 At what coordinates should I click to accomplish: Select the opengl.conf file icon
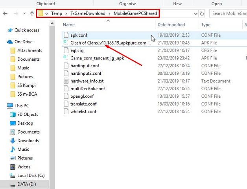(x=66, y=96)
